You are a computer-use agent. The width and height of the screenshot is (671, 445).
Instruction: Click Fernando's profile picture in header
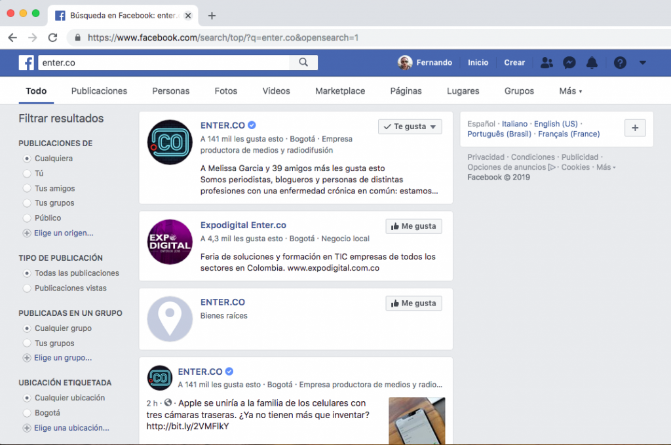coord(404,62)
